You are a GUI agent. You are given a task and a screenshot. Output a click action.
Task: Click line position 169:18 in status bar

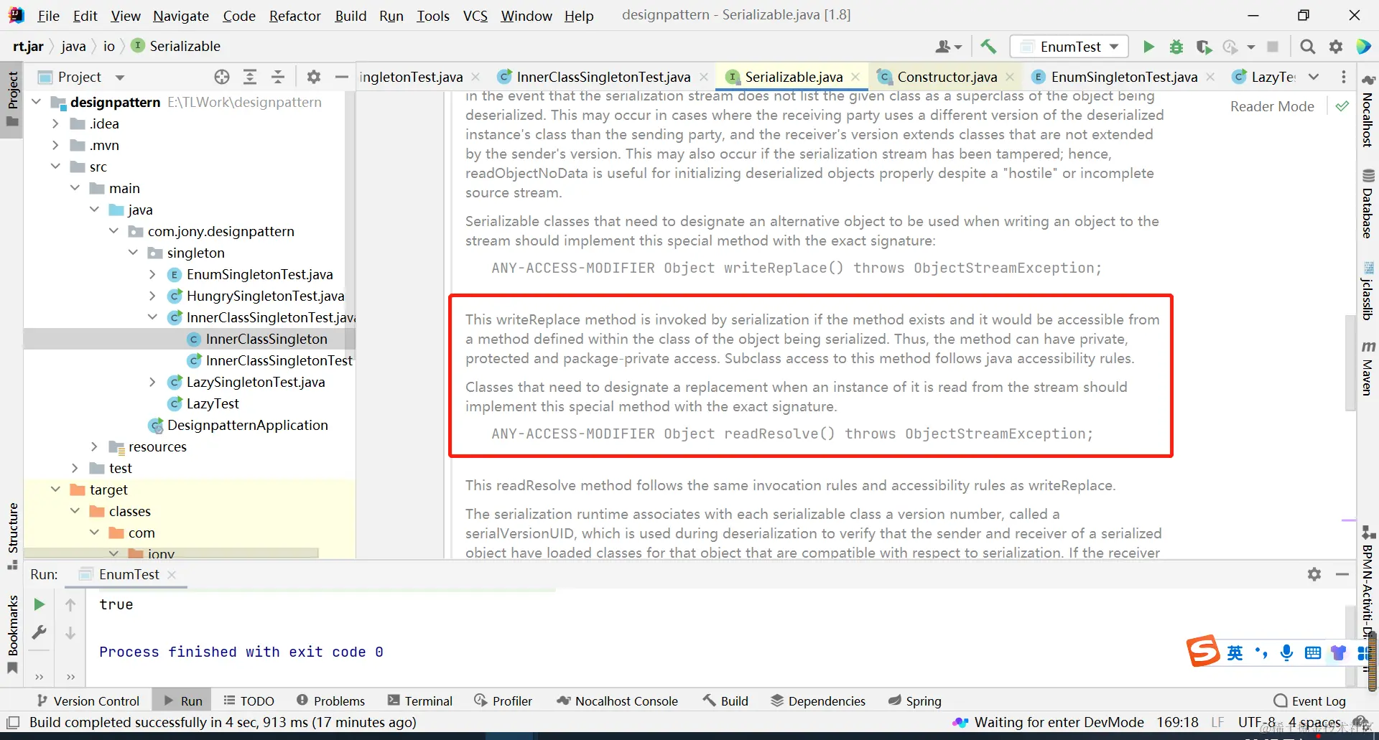pos(1177,722)
